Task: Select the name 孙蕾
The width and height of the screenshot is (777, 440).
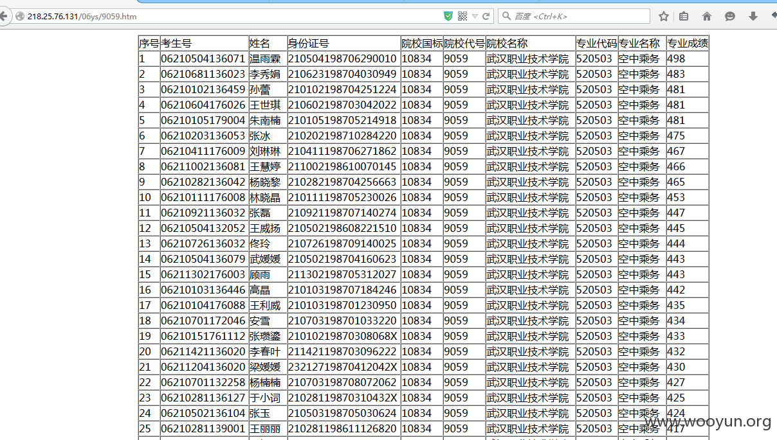Action: click(260, 89)
